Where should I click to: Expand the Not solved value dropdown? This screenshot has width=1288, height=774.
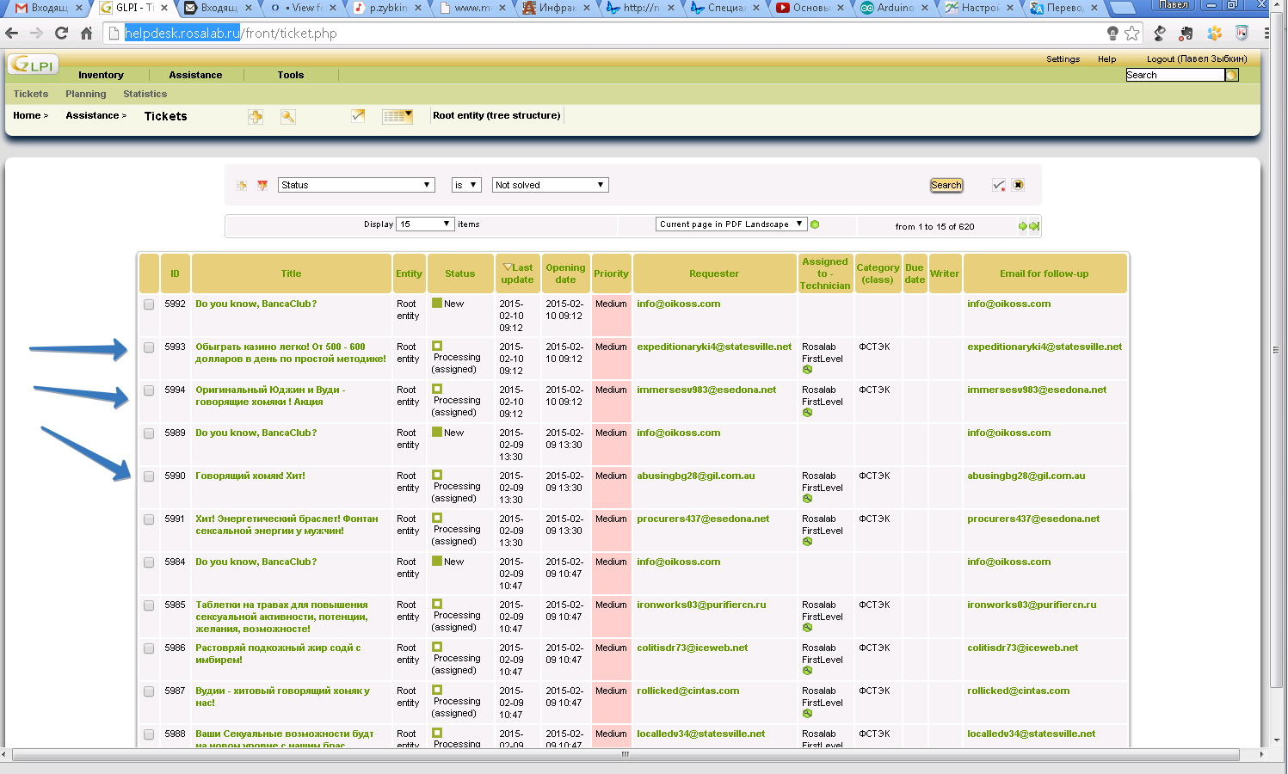pyautogui.click(x=551, y=185)
